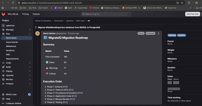Open linked issue #21 for Phase 3

pos(71,90)
